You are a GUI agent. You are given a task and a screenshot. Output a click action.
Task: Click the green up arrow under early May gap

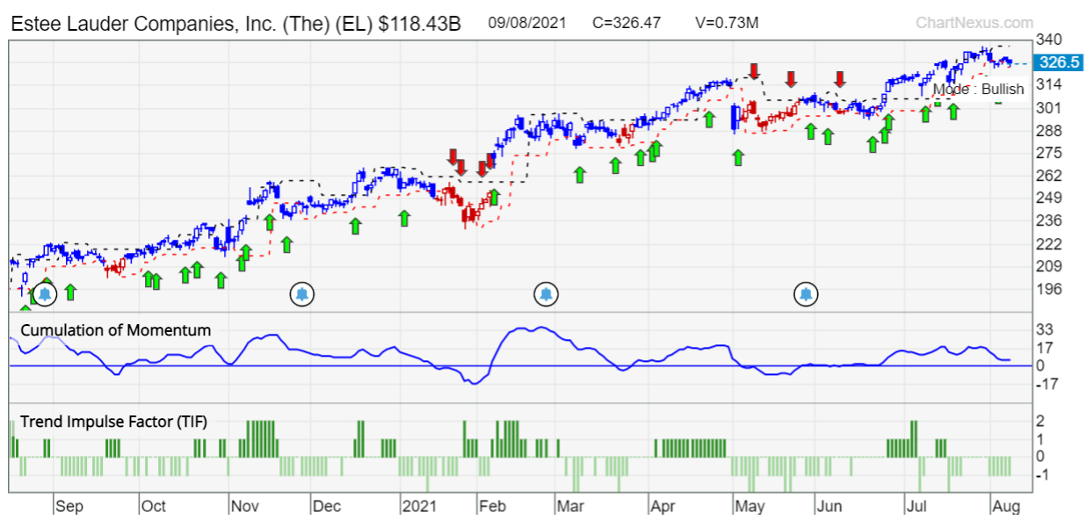tap(738, 157)
